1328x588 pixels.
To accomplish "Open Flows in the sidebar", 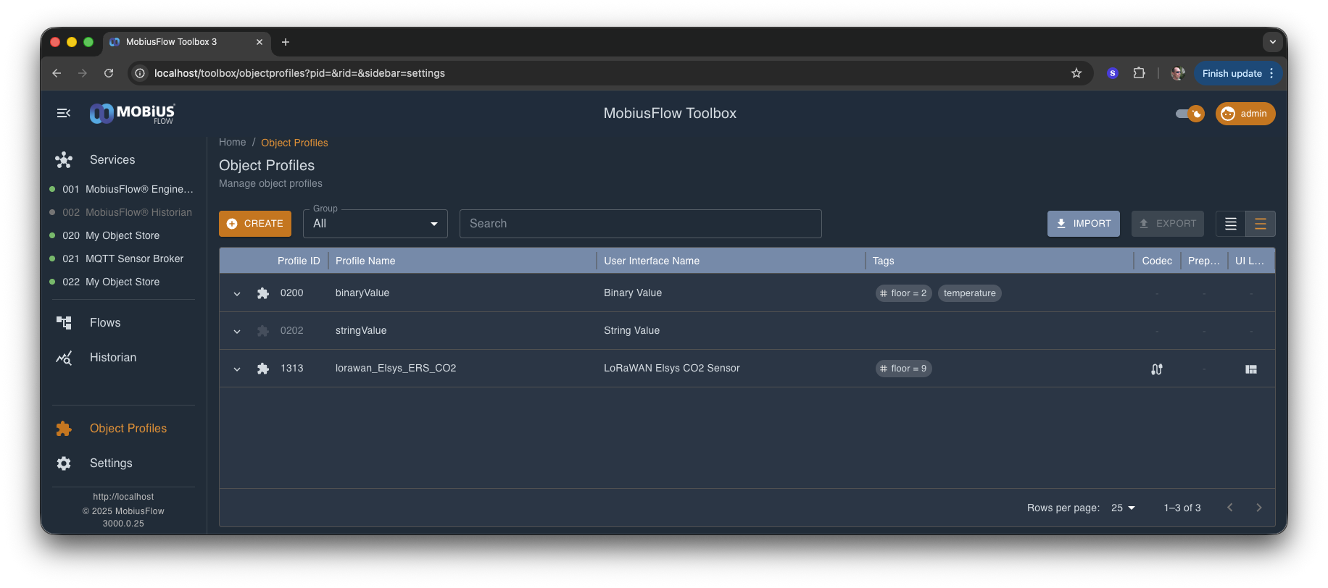I will 105,323.
